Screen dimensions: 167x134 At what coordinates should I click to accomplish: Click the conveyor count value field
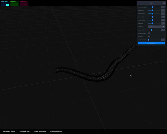163,40
